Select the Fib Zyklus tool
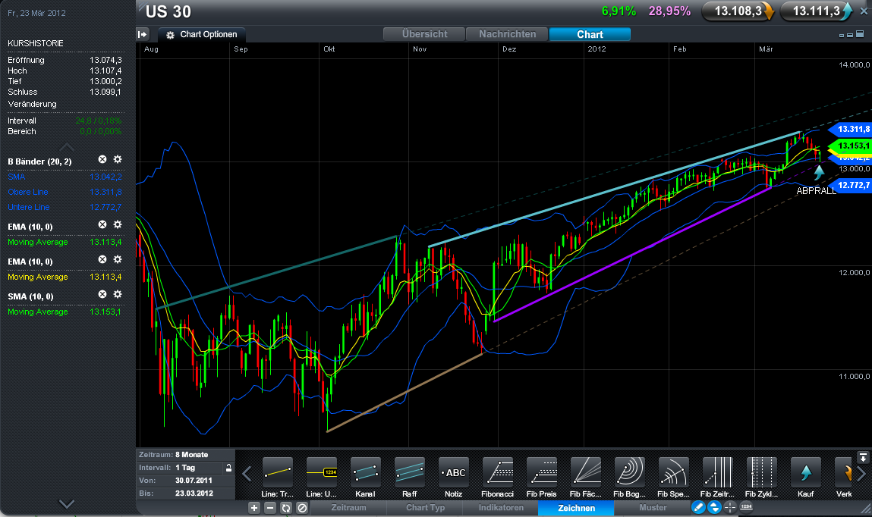The height and width of the screenshot is (517, 872). click(761, 473)
